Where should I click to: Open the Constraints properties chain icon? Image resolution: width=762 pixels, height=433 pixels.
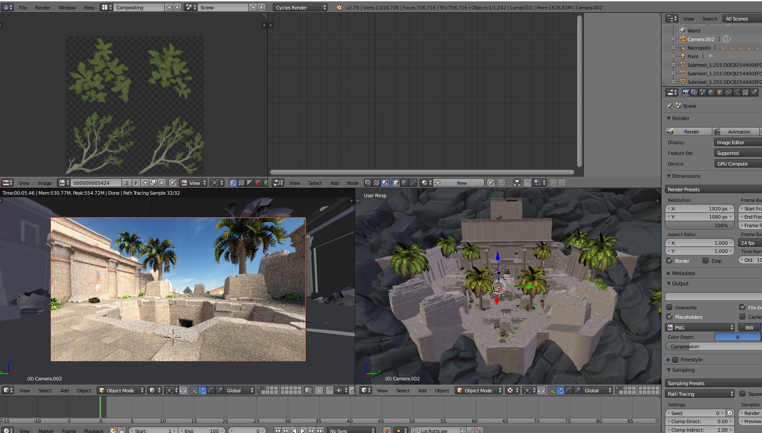pos(728,92)
